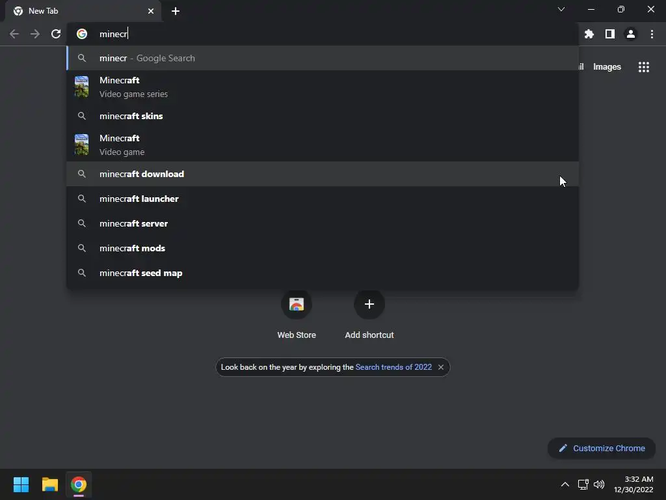This screenshot has width=666, height=500.
Task: Dismiss the Search trends promo
Action: pyautogui.click(x=441, y=367)
